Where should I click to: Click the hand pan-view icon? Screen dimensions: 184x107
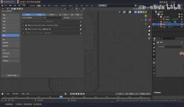click(149, 31)
